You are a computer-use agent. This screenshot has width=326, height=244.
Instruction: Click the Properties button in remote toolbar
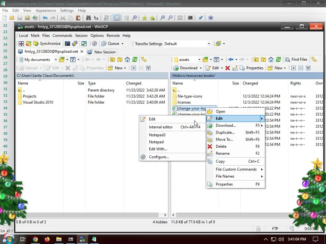click(x=252, y=68)
